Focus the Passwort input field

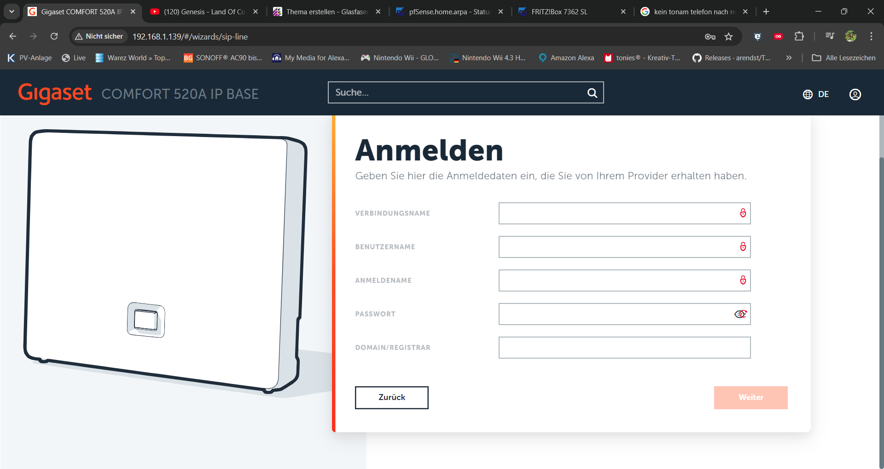pyautogui.click(x=624, y=314)
